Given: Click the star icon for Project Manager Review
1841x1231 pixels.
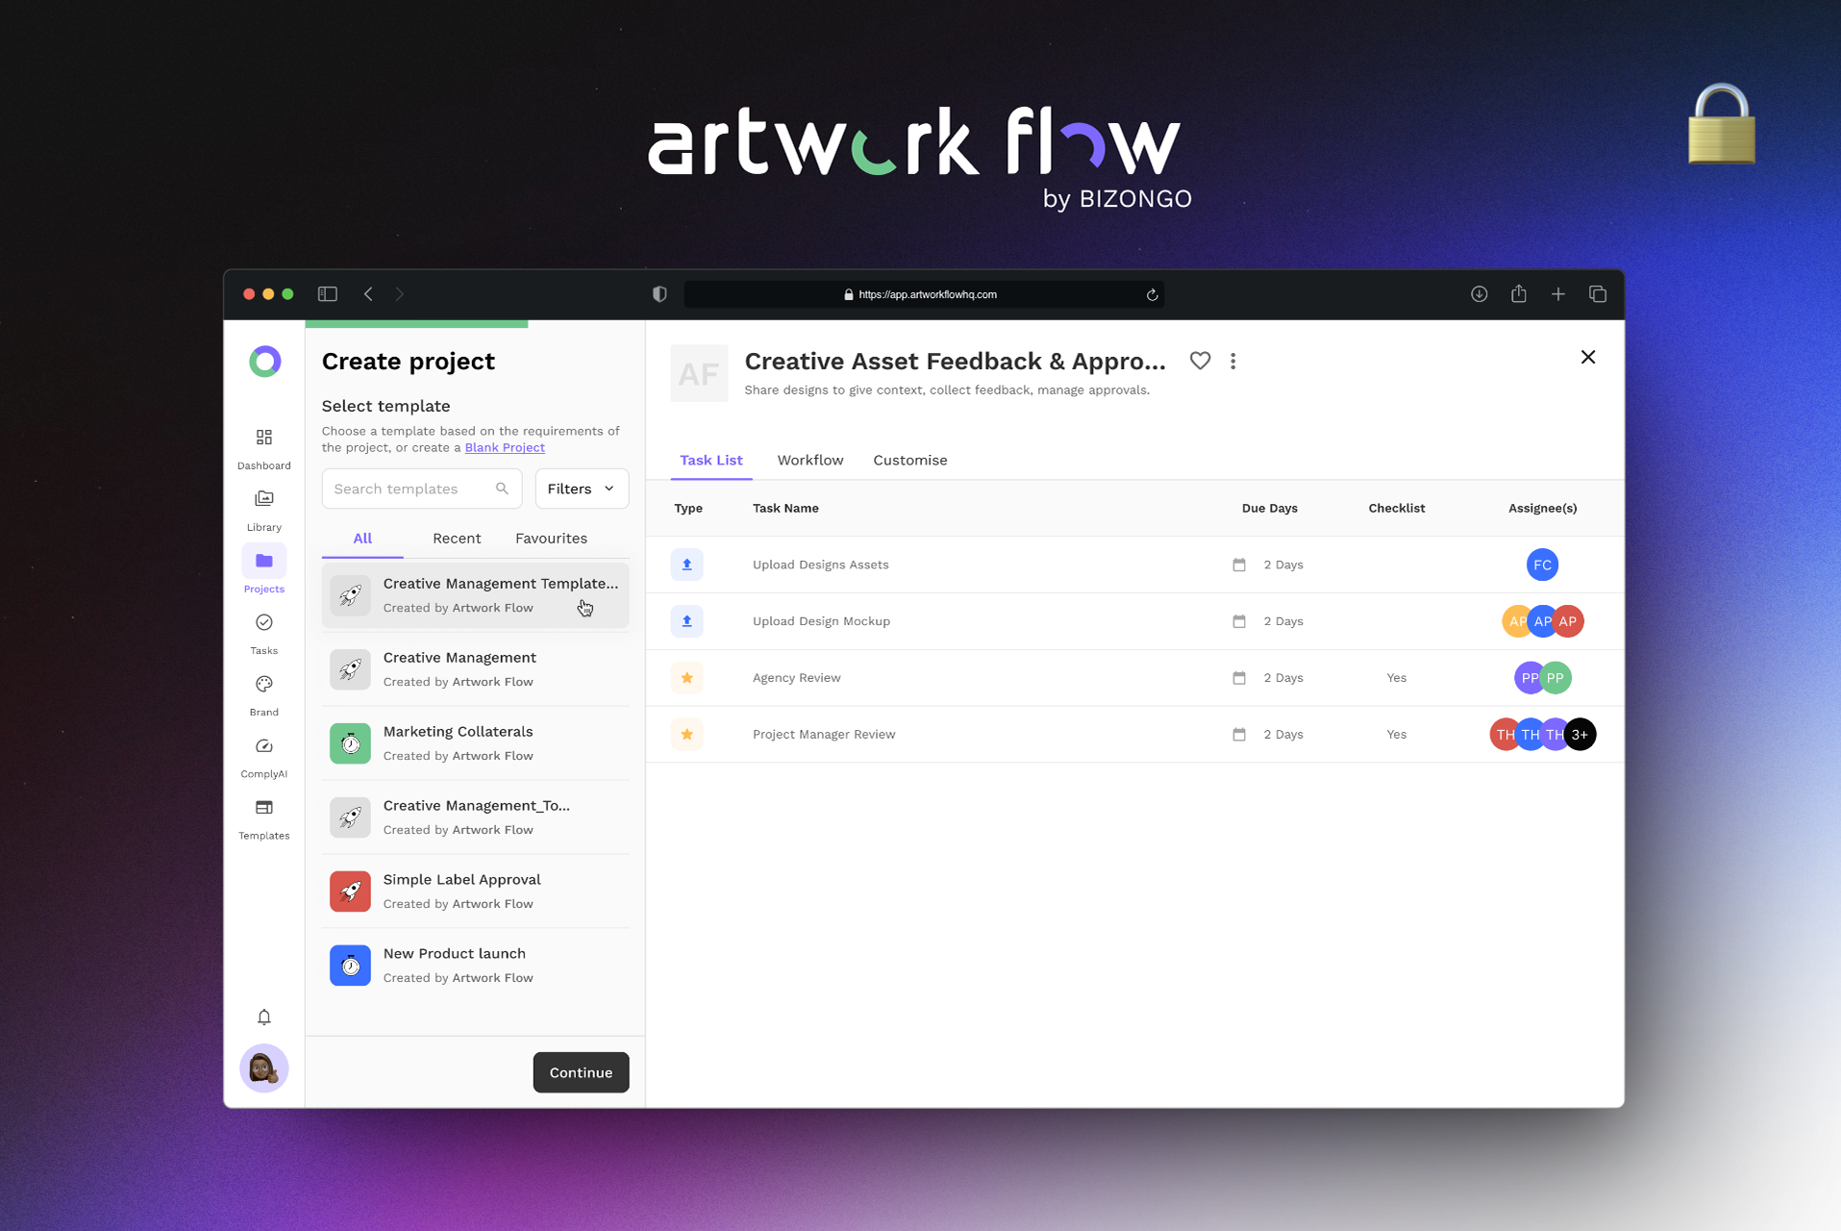Looking at the screenshot, I should 686,735.
